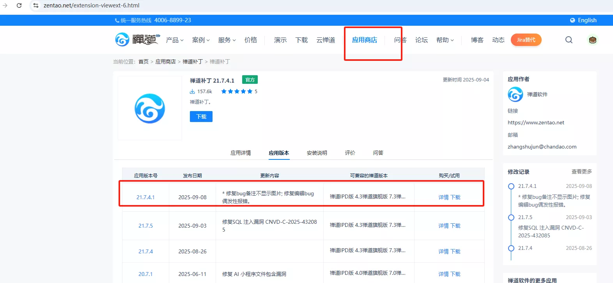The image size is (613, 283).
Task: Switch to the 安装说明 tab
Action: pyautogui.click(x=317, y=153)
